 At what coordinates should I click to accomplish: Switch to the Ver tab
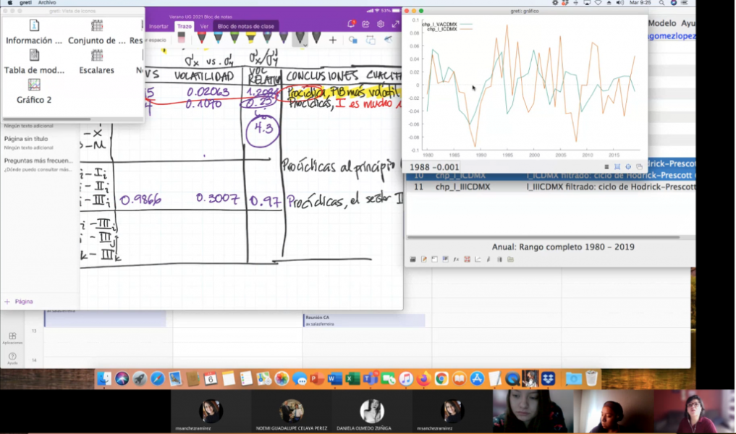[204, 26]
